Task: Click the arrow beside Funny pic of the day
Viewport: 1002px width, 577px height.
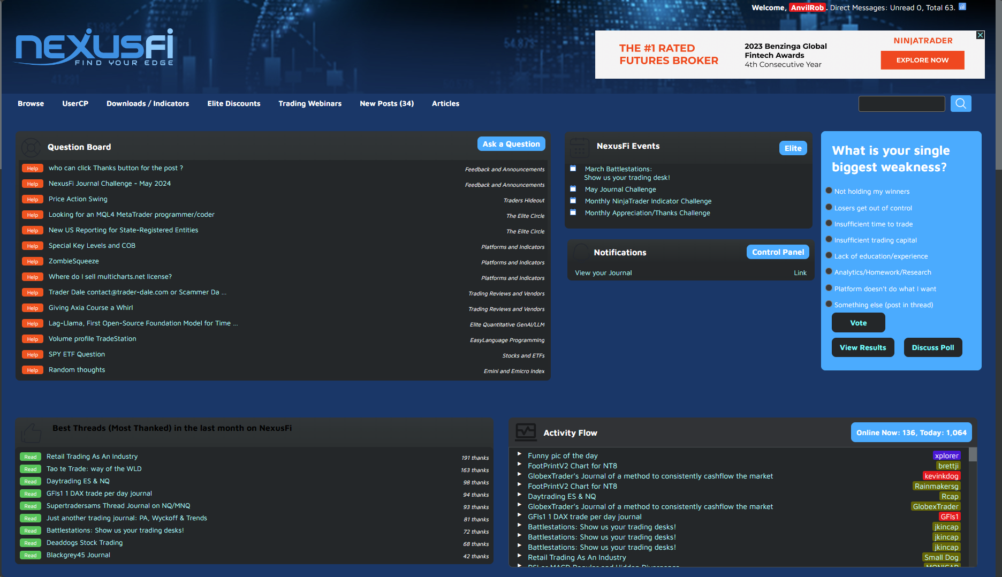Action: tap(519, 454)
